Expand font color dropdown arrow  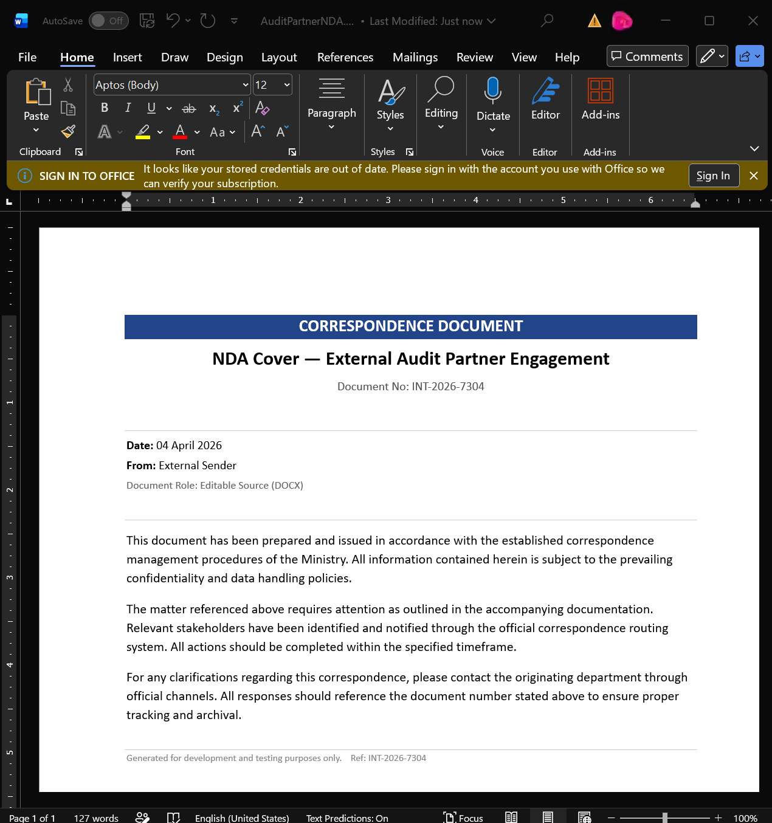[x=197, y=132]
